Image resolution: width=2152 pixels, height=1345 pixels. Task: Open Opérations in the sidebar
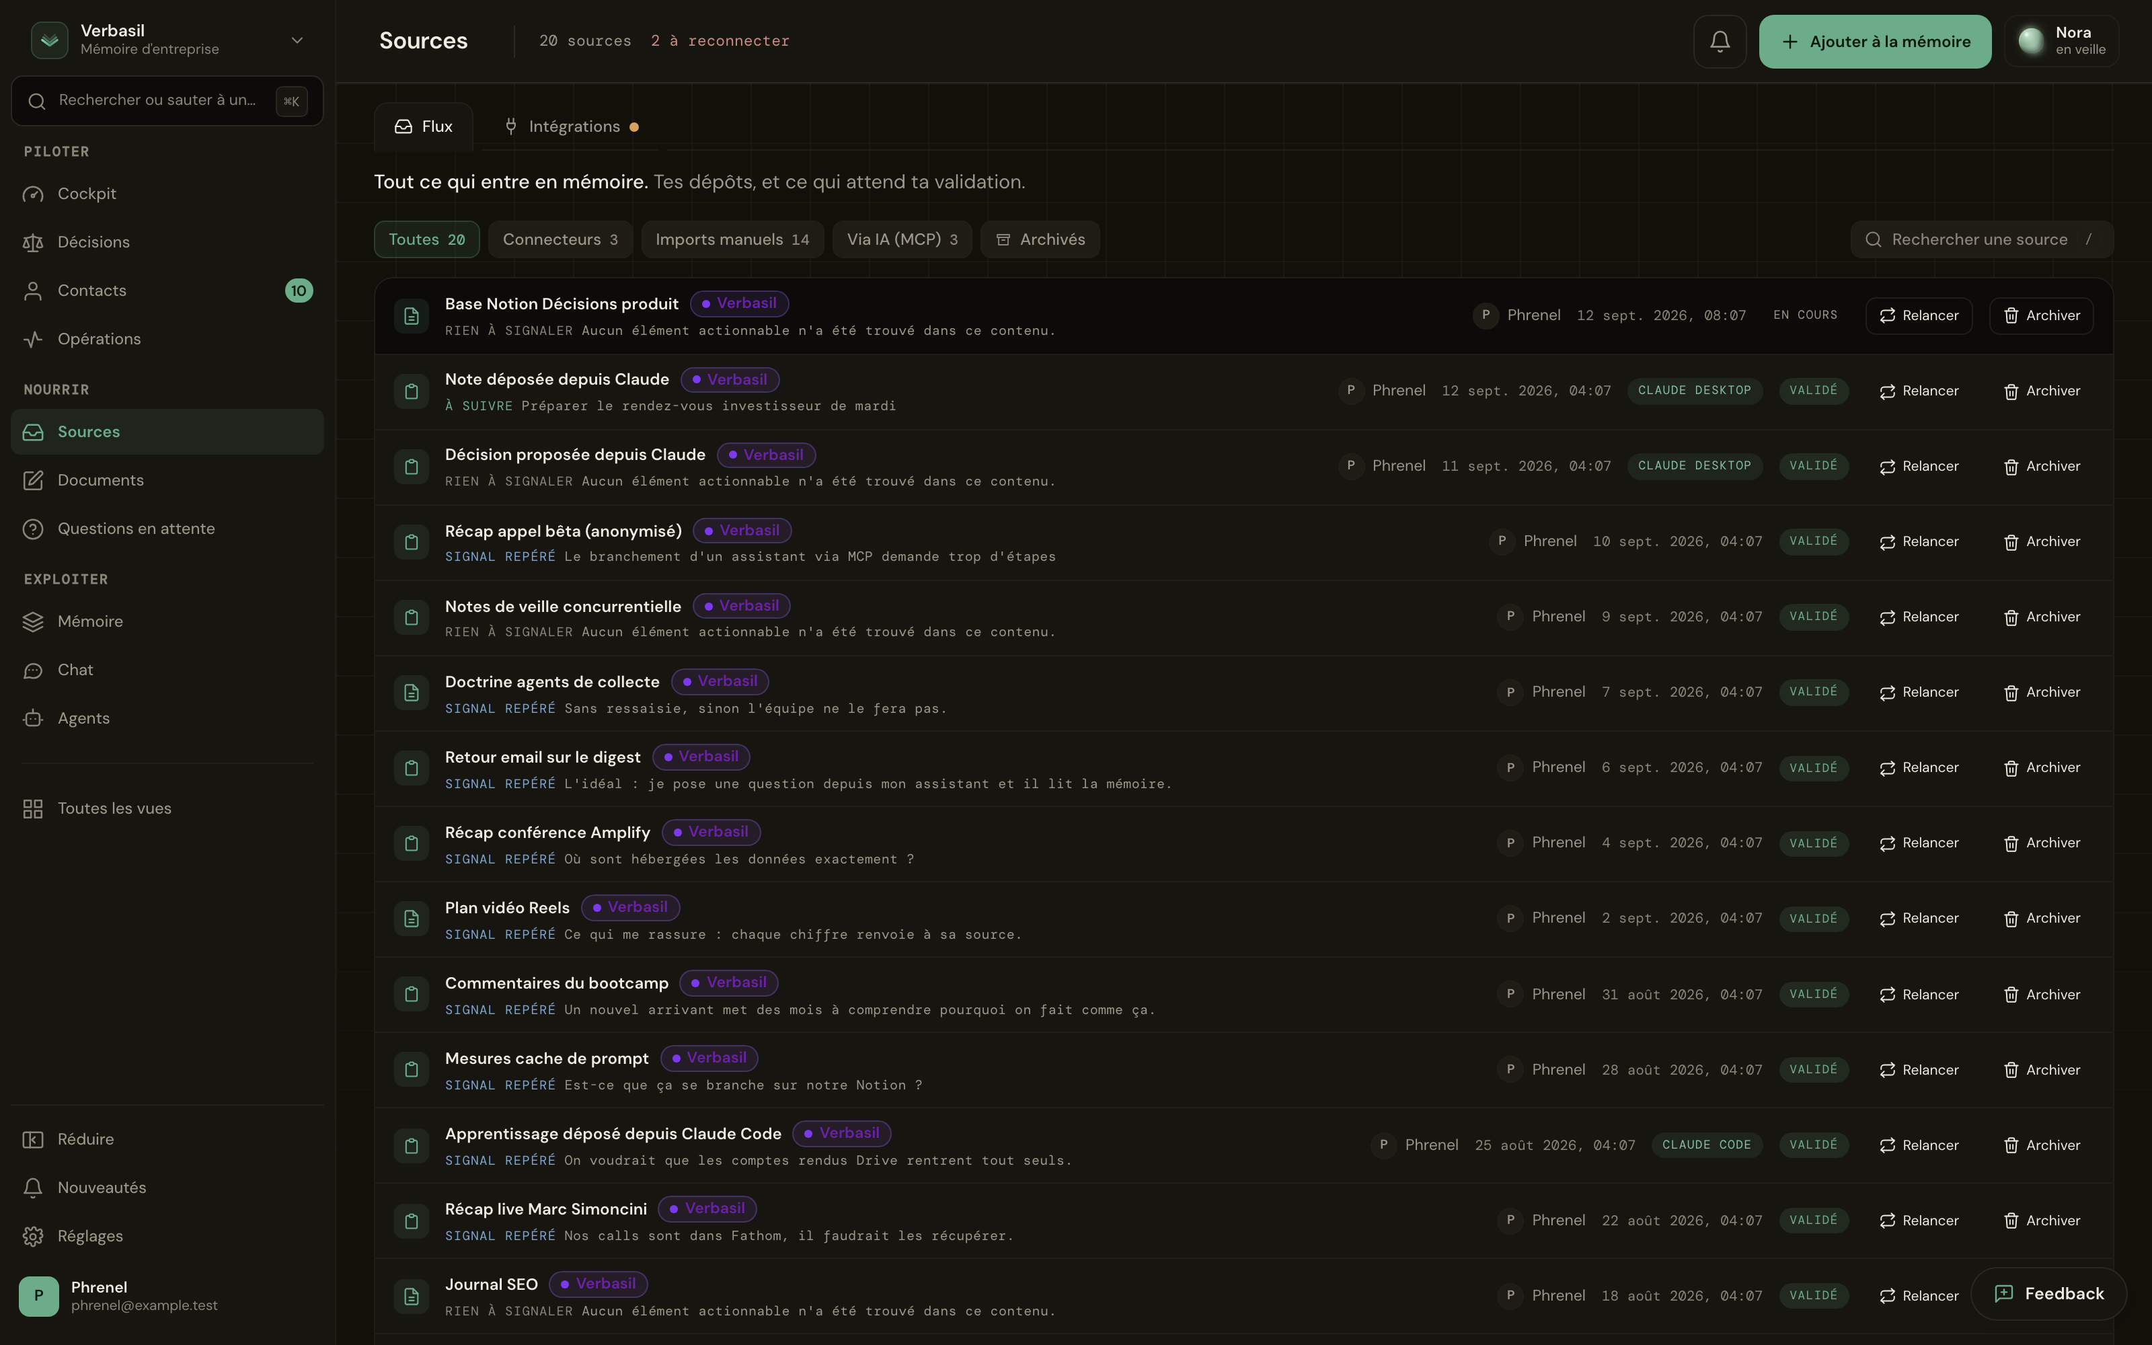pyautogui.click(x=167, y=339)
